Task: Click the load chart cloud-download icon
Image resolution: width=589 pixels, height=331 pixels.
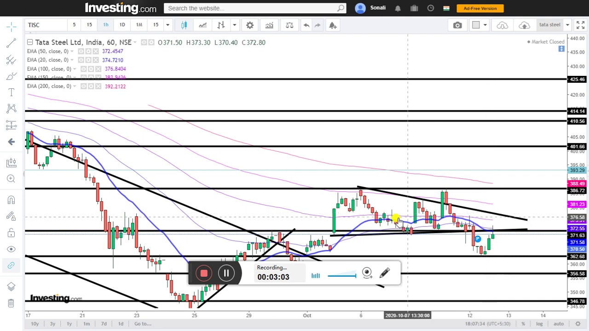Action: (x=502, y=25)
